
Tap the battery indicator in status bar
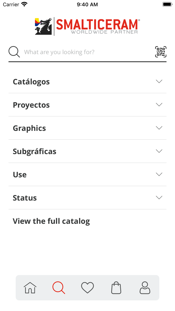tap(167, 4)
